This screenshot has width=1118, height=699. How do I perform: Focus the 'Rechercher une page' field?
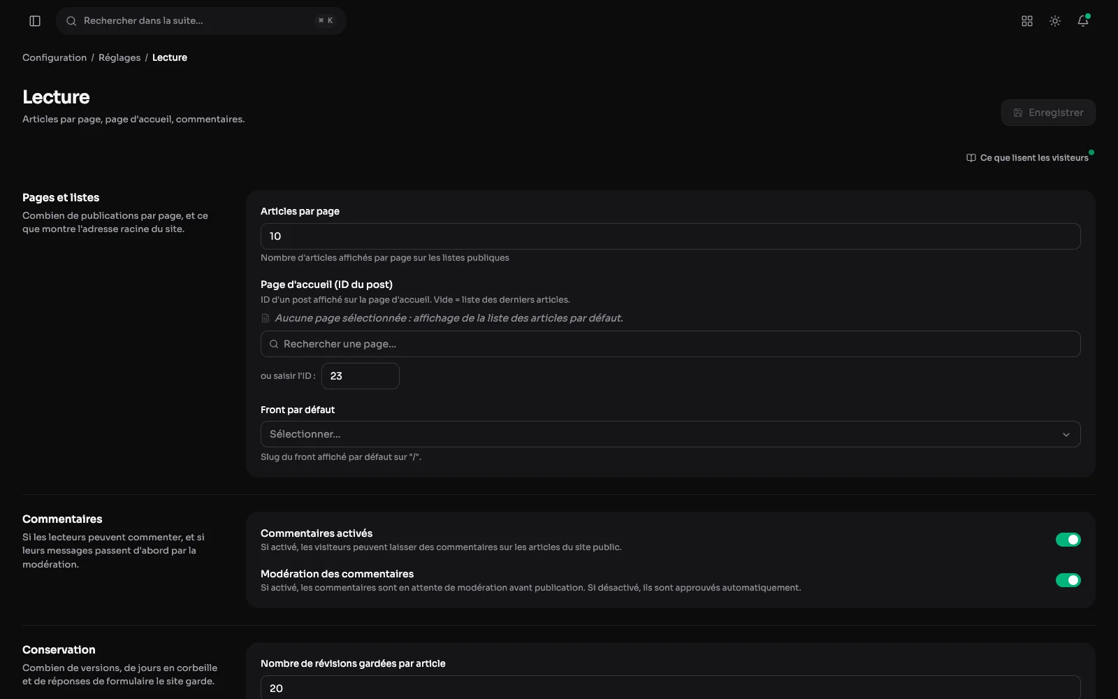pyautogui.click(x=671, y=344)
